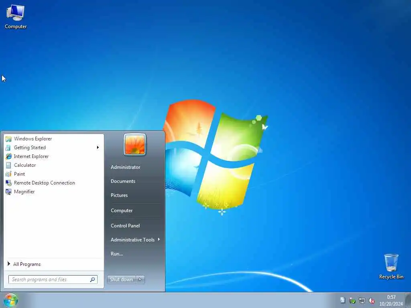The height and width of the screenshot is (308, 411).
Task: Open Documents from the Start menu
Action: click(x=123, y=181)
